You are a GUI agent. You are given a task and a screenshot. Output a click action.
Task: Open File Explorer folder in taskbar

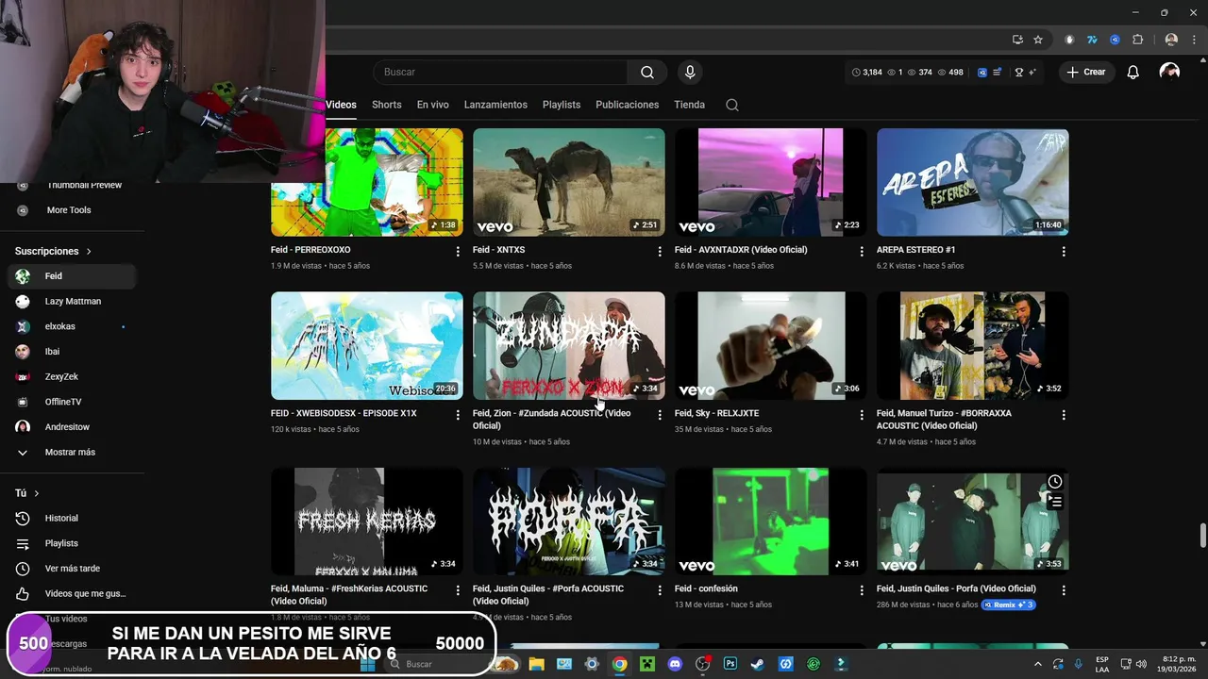click(536, 664)
